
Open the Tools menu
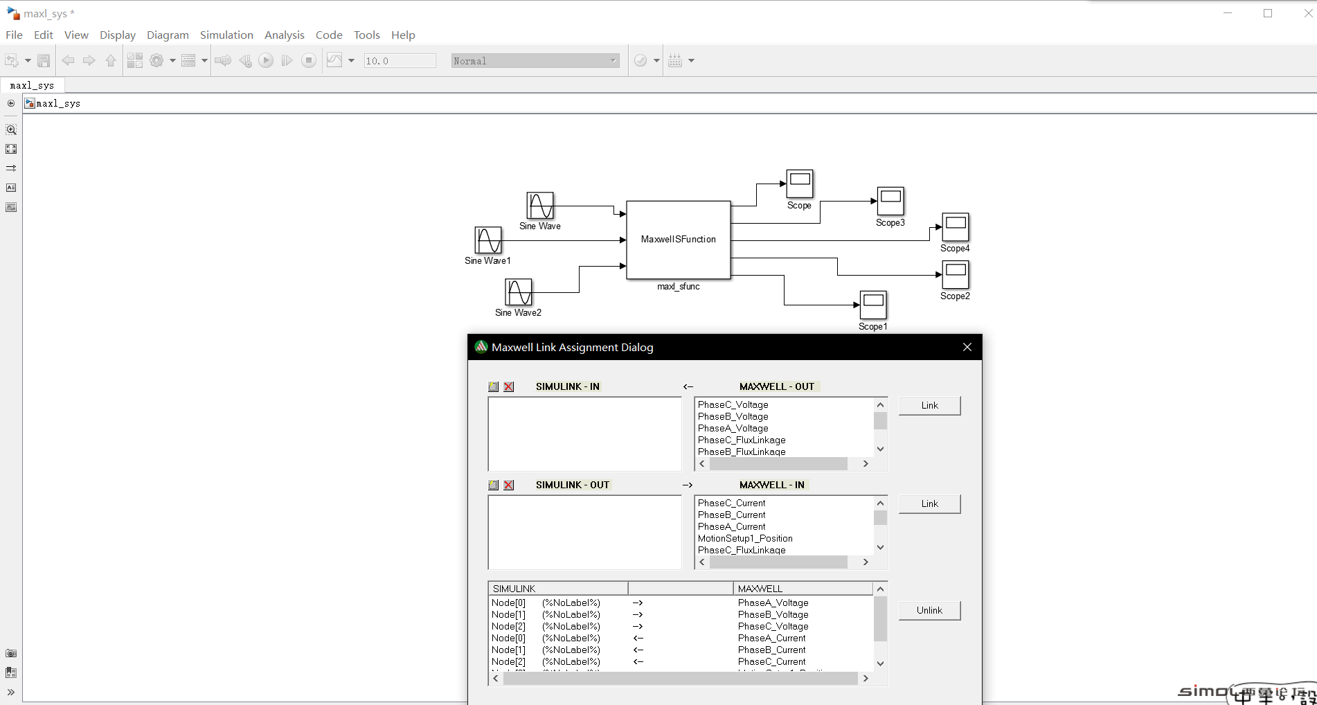tap(367, 35)
